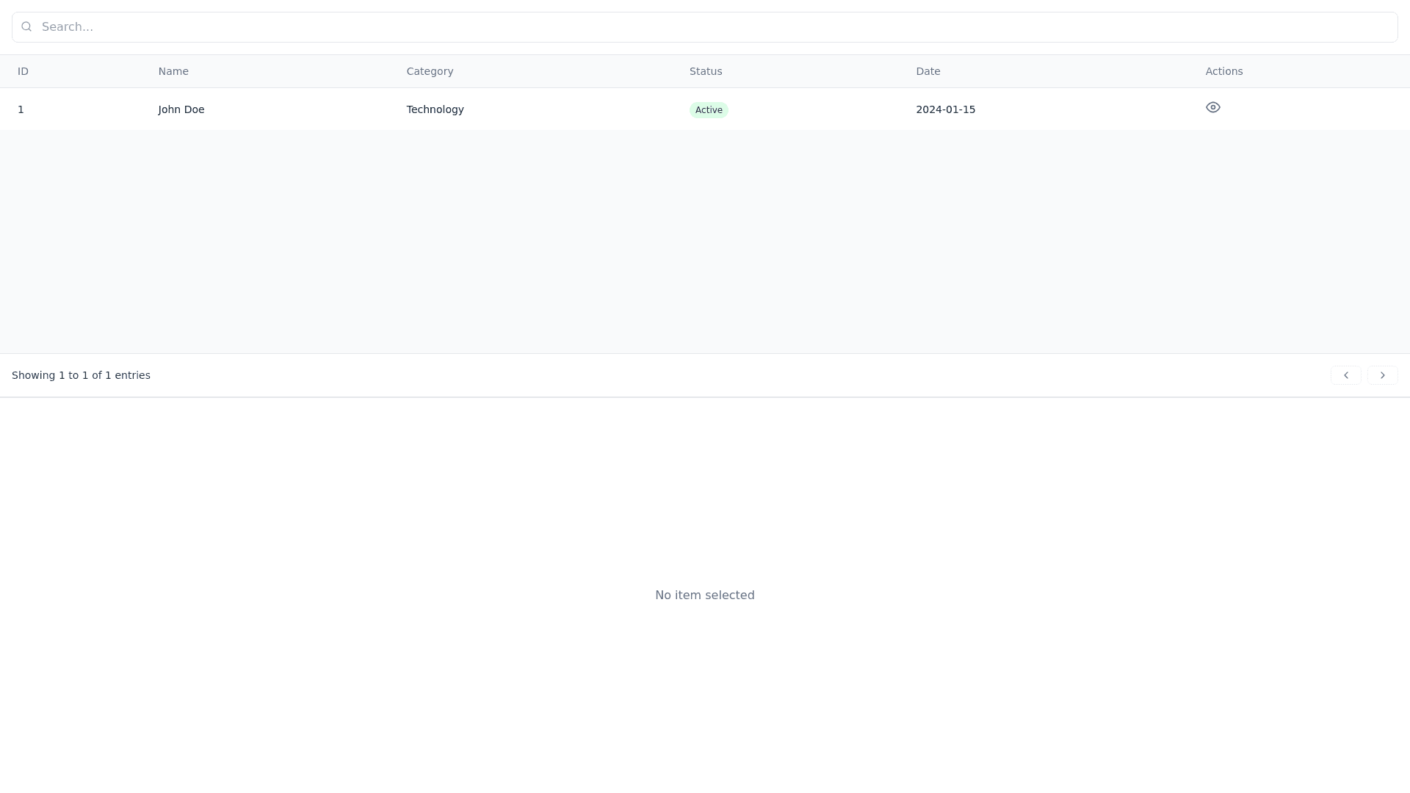Click the empty table area below the row
Screen dimensions: 1410x793
point(705,242)
